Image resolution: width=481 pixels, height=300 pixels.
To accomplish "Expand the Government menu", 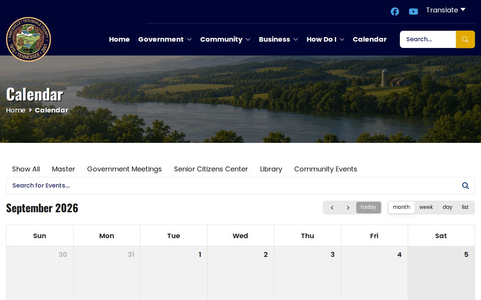I will pos(165,39).
